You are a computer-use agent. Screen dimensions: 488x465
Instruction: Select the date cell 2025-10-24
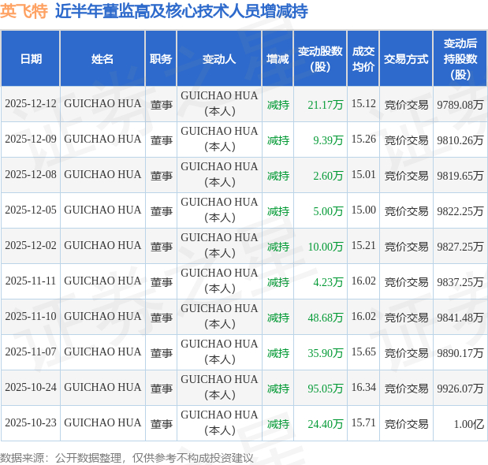point(31,388)
